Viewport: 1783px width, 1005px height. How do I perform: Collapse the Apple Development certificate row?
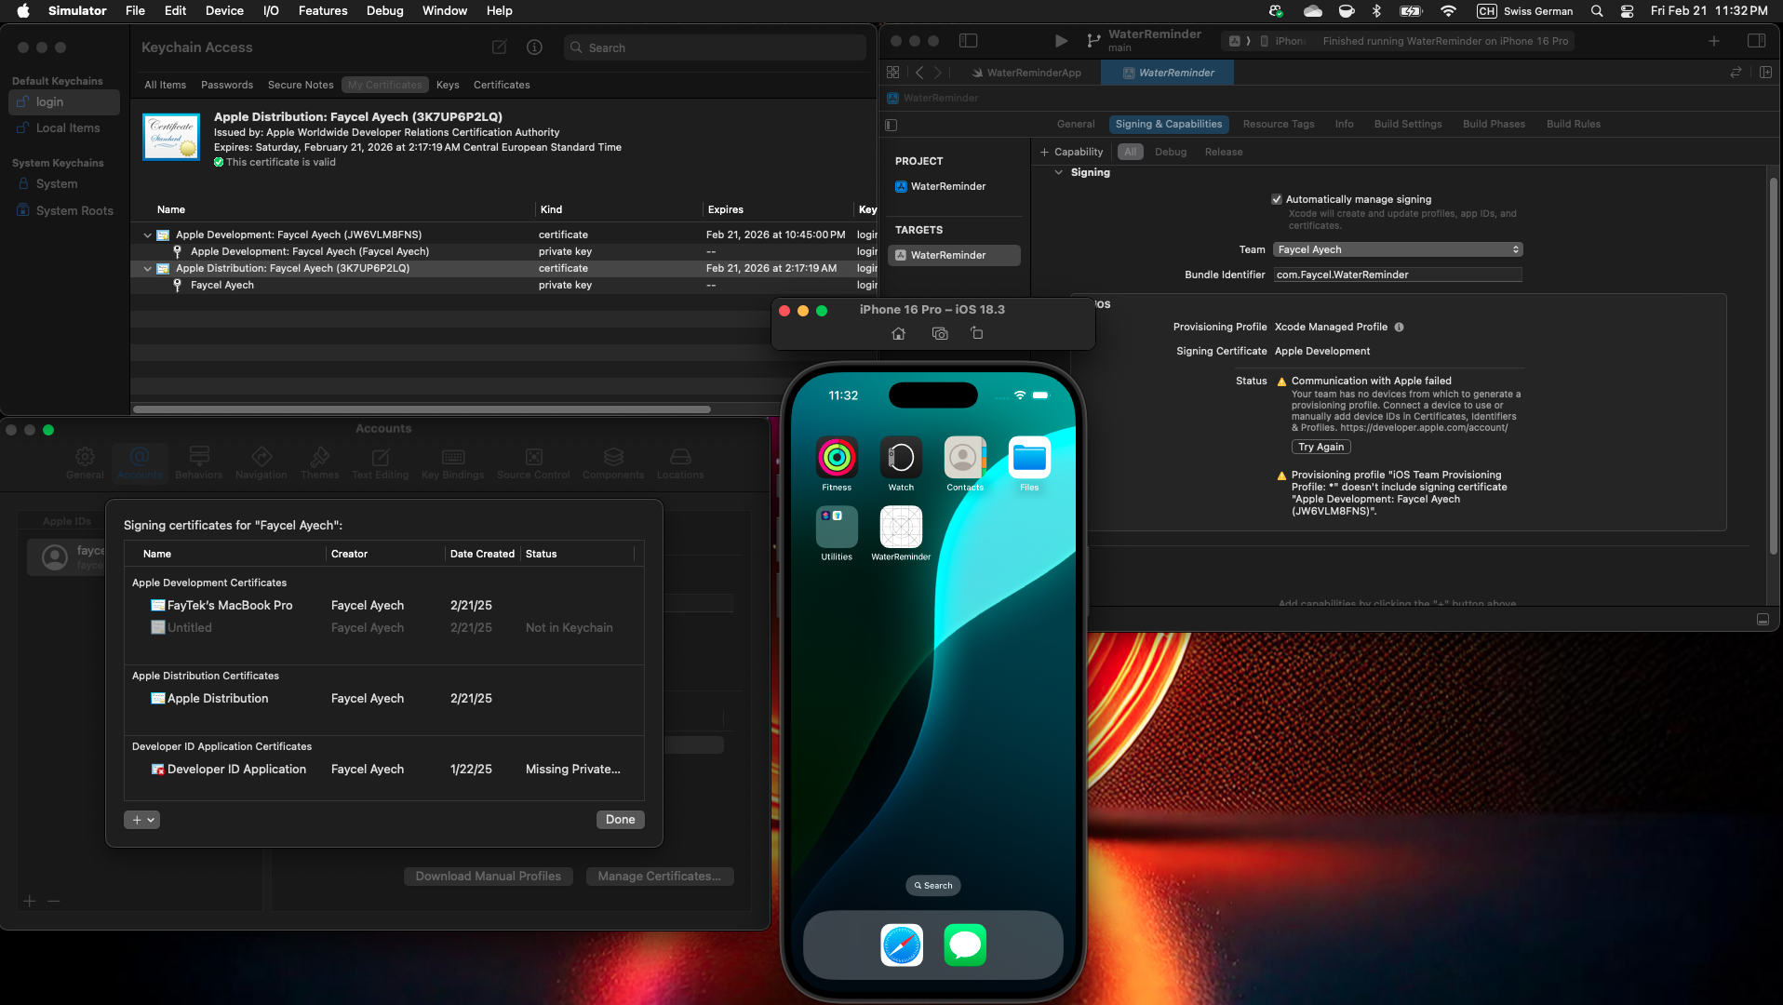[x=147, y=235]
